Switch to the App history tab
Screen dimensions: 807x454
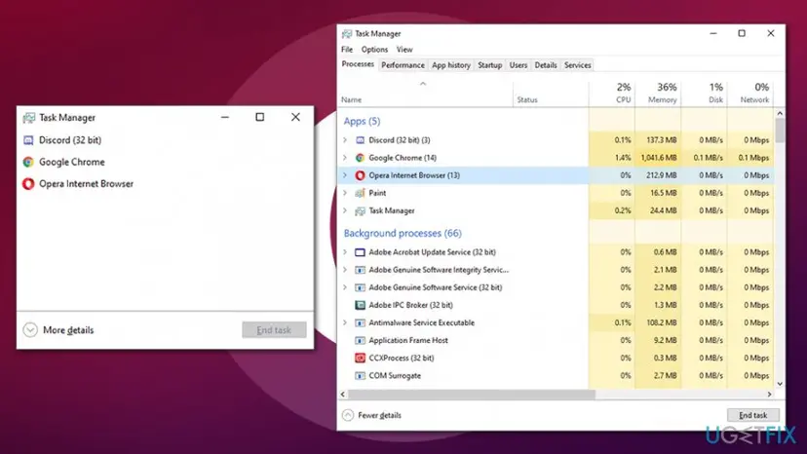click(451, 65)
